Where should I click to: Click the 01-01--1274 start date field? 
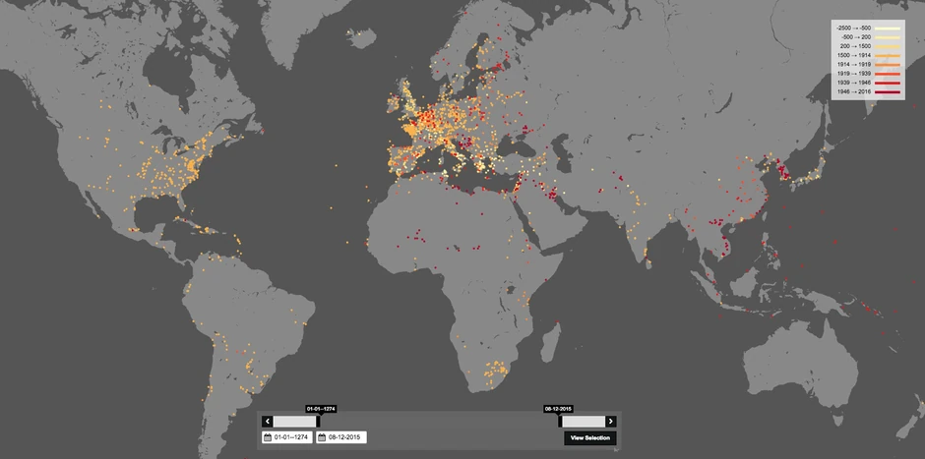pyautogui.click(x=287, y=437)
